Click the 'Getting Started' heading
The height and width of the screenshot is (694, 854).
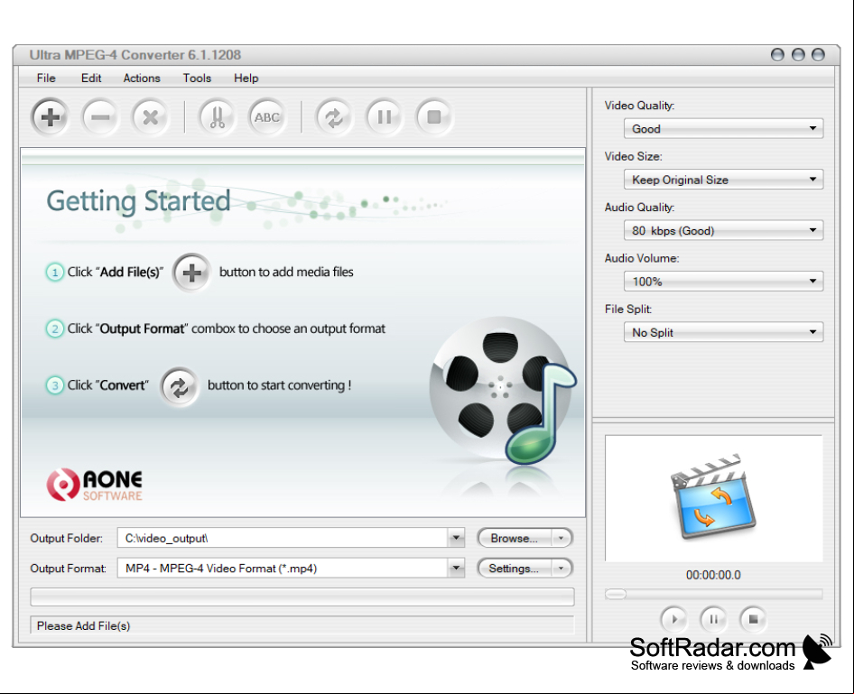pyautogui.click(x=138, y=201)
